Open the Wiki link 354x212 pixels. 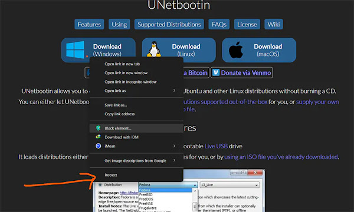click(x=274, y=24)
